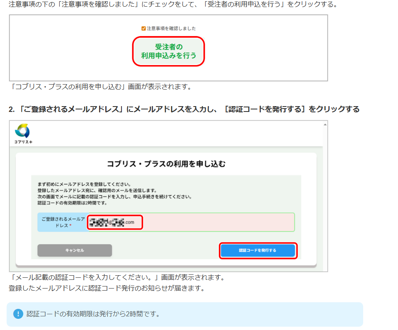The height and width of the screenshot is (330, 398).
Task: Click the green 受注者の利用申込みを行う button
Action: click(168, 51)
